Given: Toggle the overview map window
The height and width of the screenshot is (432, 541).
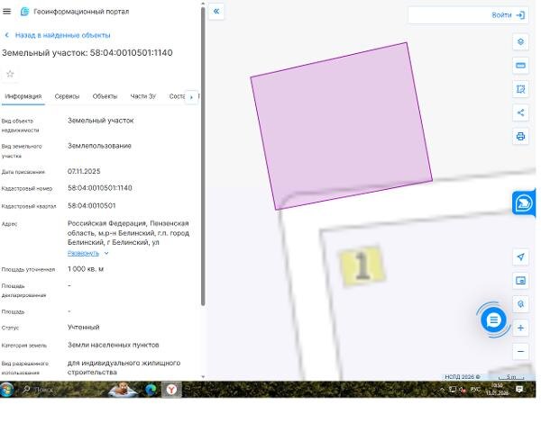Looking at the screenshot, I should pyautogui.click(x=520, y=281).
